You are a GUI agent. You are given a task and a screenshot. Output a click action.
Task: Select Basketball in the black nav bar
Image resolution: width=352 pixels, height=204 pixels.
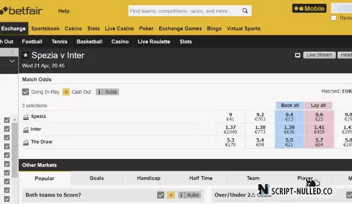pyautogui.click(x=89, y=42)
